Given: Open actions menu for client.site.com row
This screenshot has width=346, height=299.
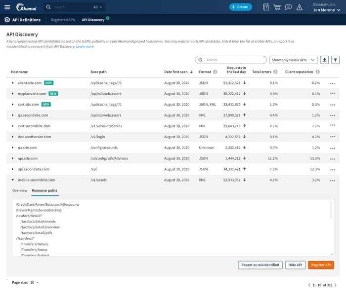Looking at the screenshot, I should (x=333, y=83).
